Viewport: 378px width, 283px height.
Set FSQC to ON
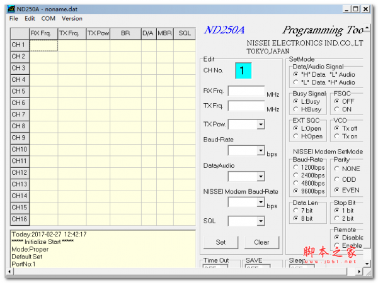343,109
